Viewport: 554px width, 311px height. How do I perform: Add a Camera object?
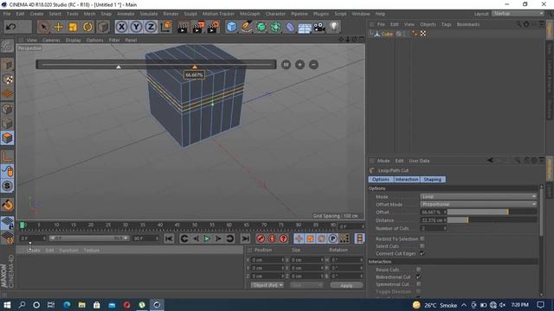point(319,27)
